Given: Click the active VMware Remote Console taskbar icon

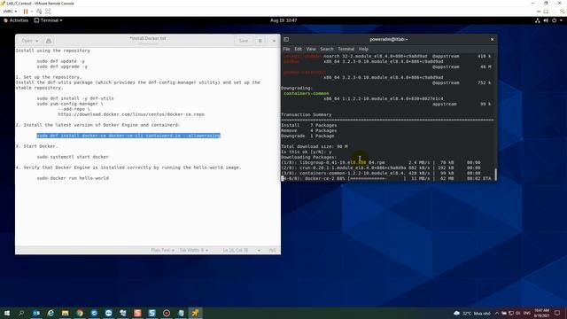Looking at the screenshot, I should point(195,313).
